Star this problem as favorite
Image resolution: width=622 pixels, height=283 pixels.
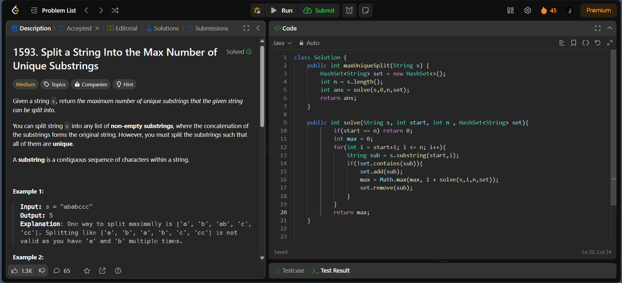pos(87,271)
